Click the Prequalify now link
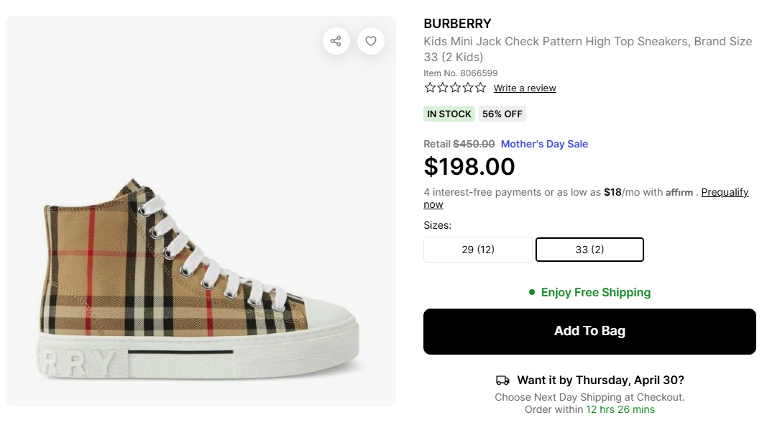 pos(725,192)
